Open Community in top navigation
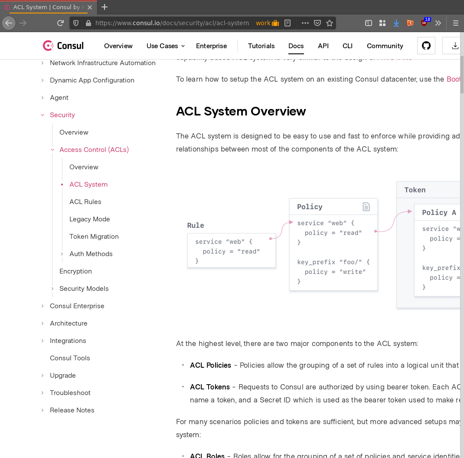The width and height of the screenshot is (464, 458). [385, 46]
